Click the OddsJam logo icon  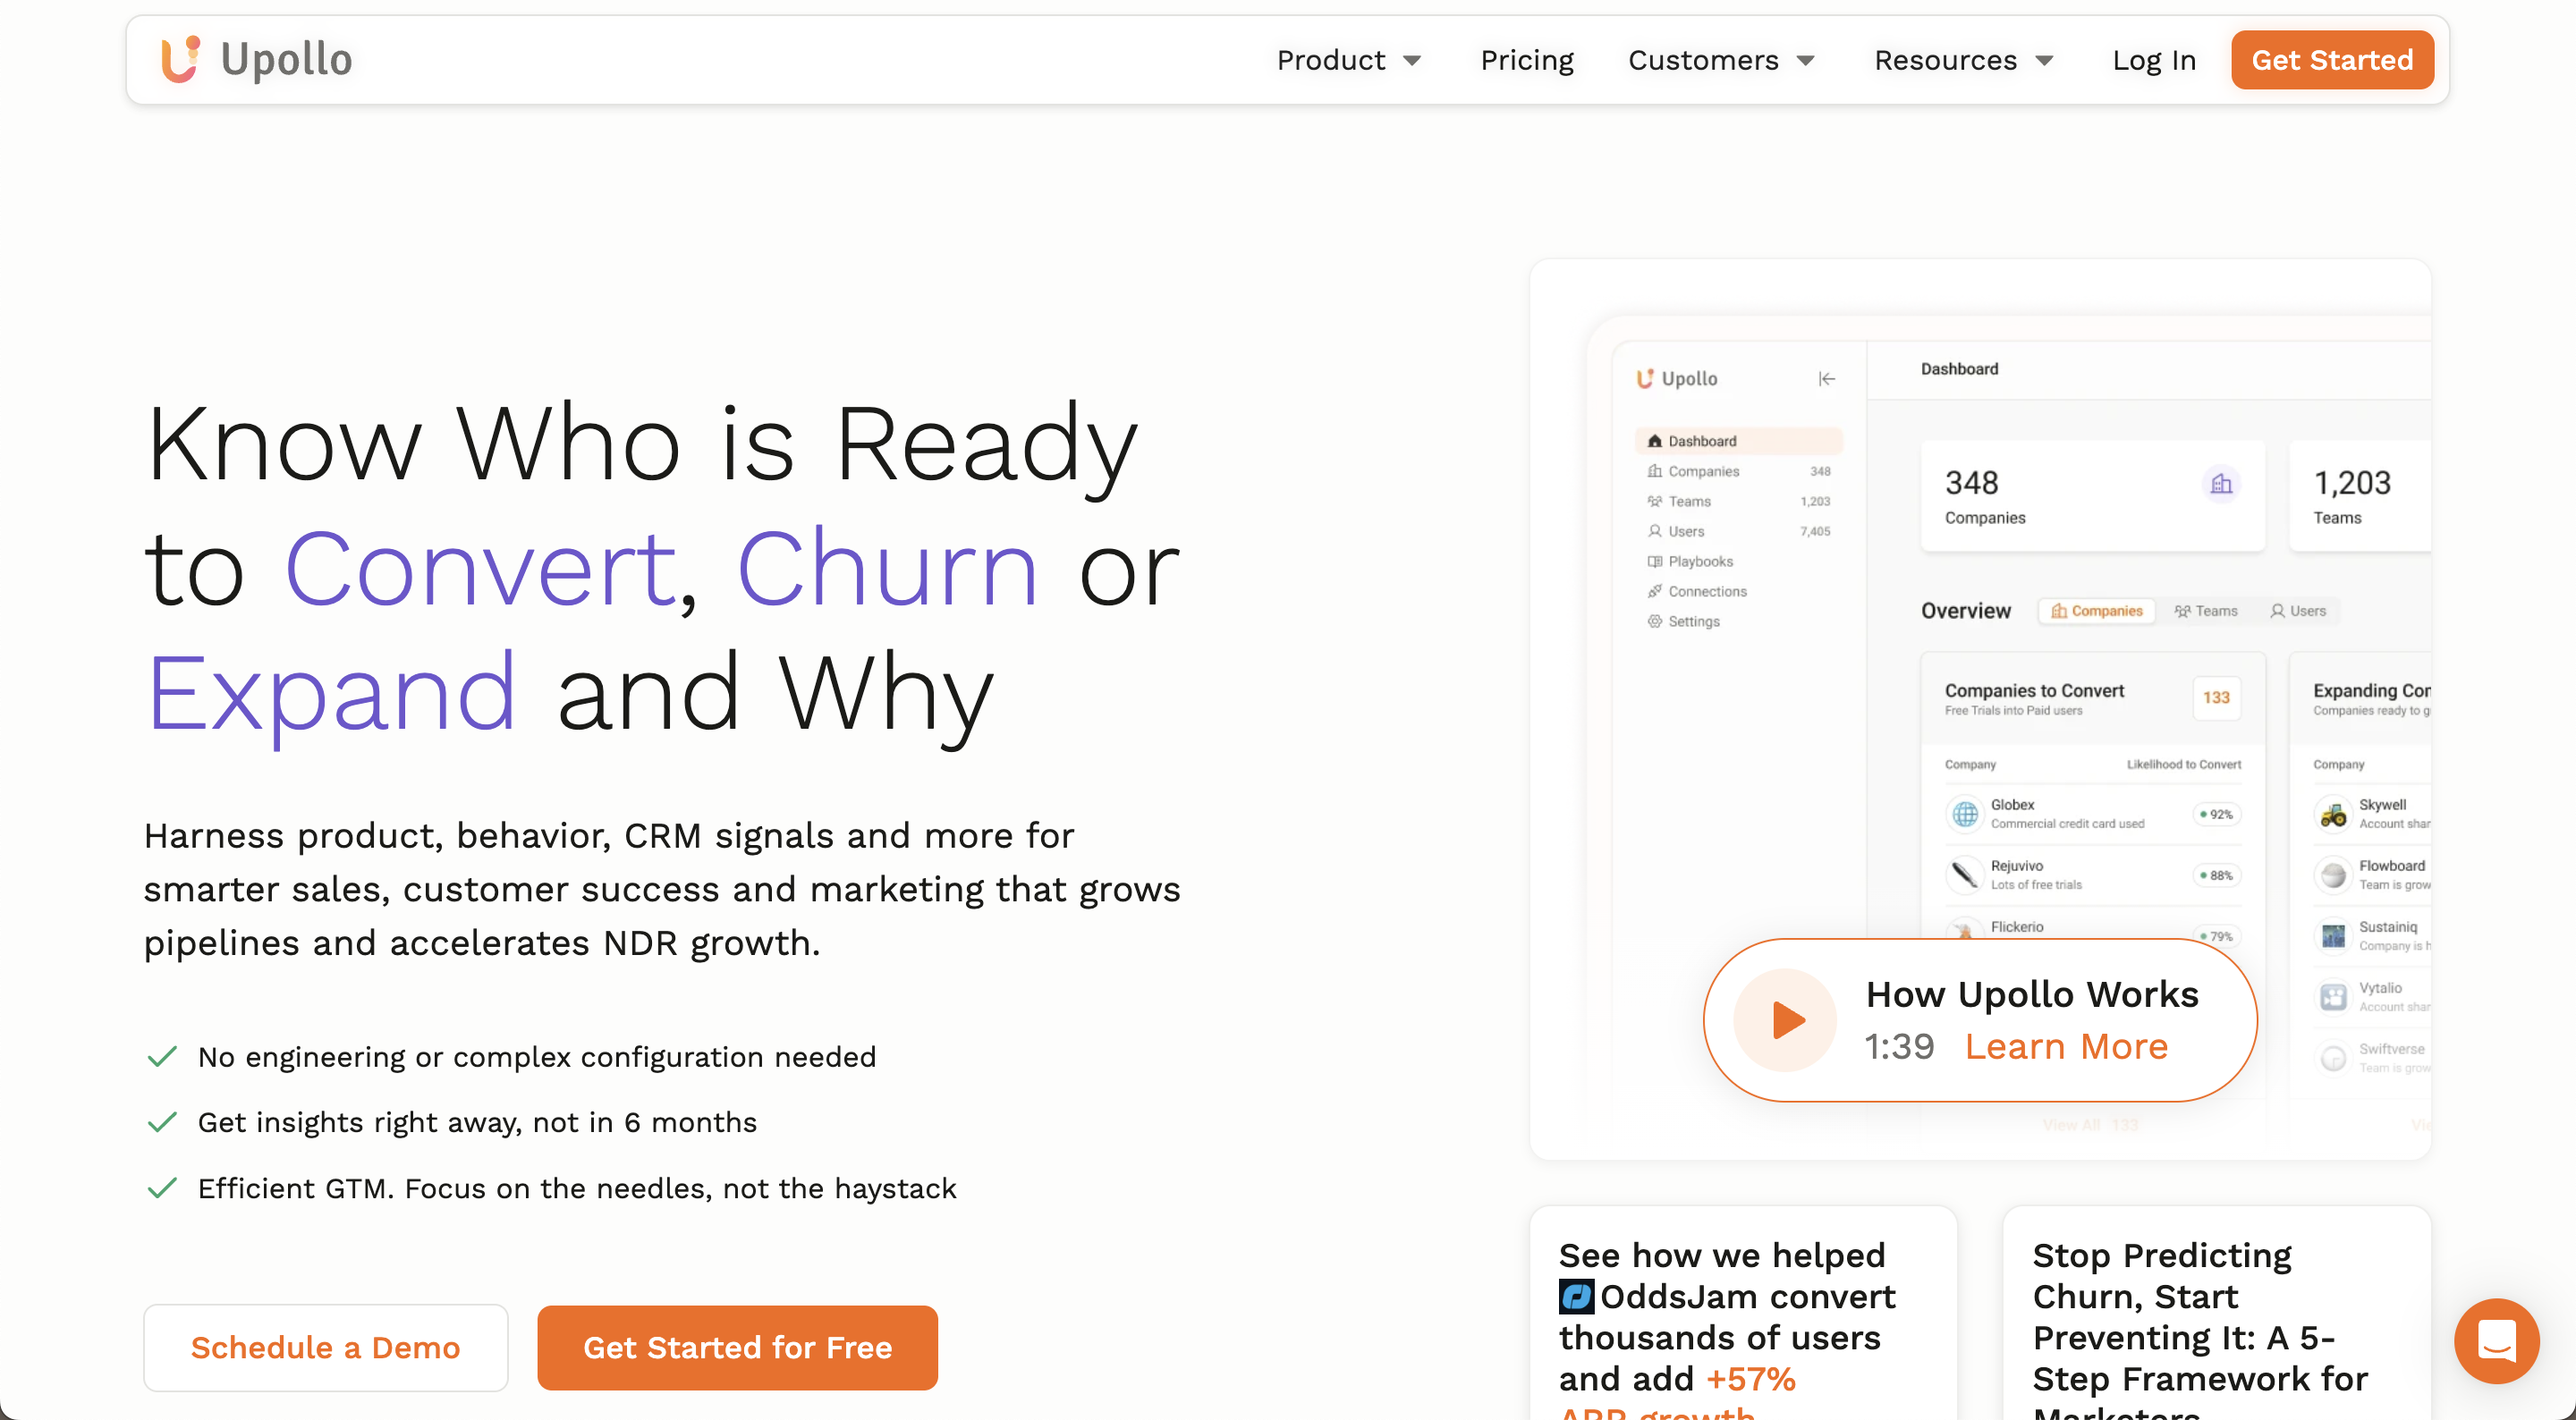point(1576,1297)
